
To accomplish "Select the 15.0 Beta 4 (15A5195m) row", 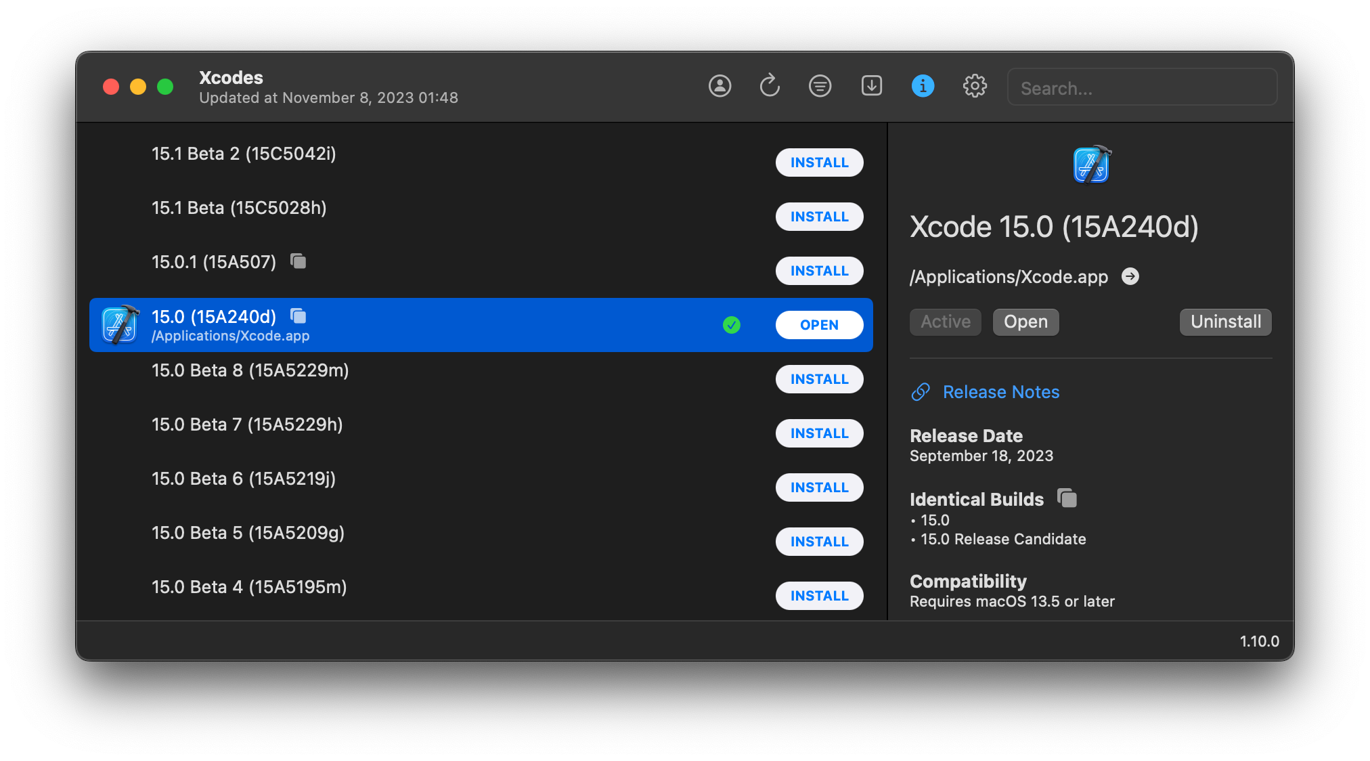I will [x=481, y=596].
